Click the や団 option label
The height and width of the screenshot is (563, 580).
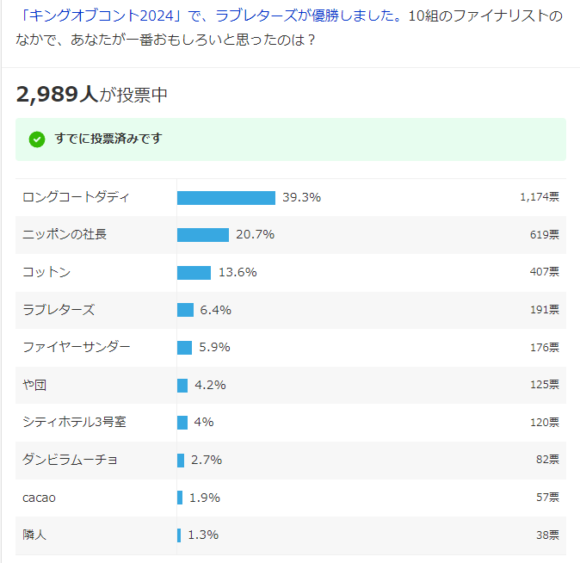point(34,385)
